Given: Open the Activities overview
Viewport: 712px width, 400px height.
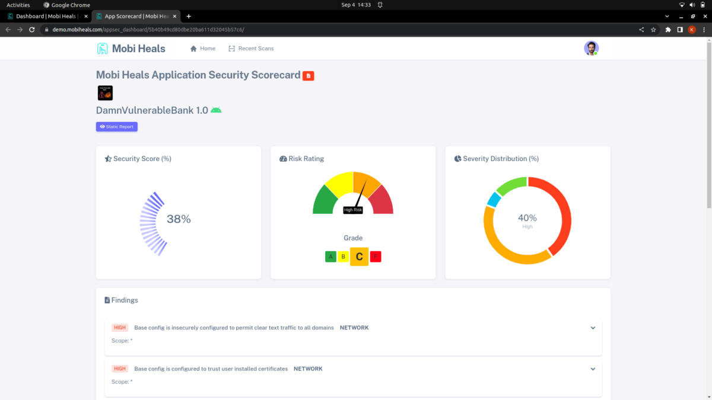Looking at the screenshot, I should coord(18,5).
